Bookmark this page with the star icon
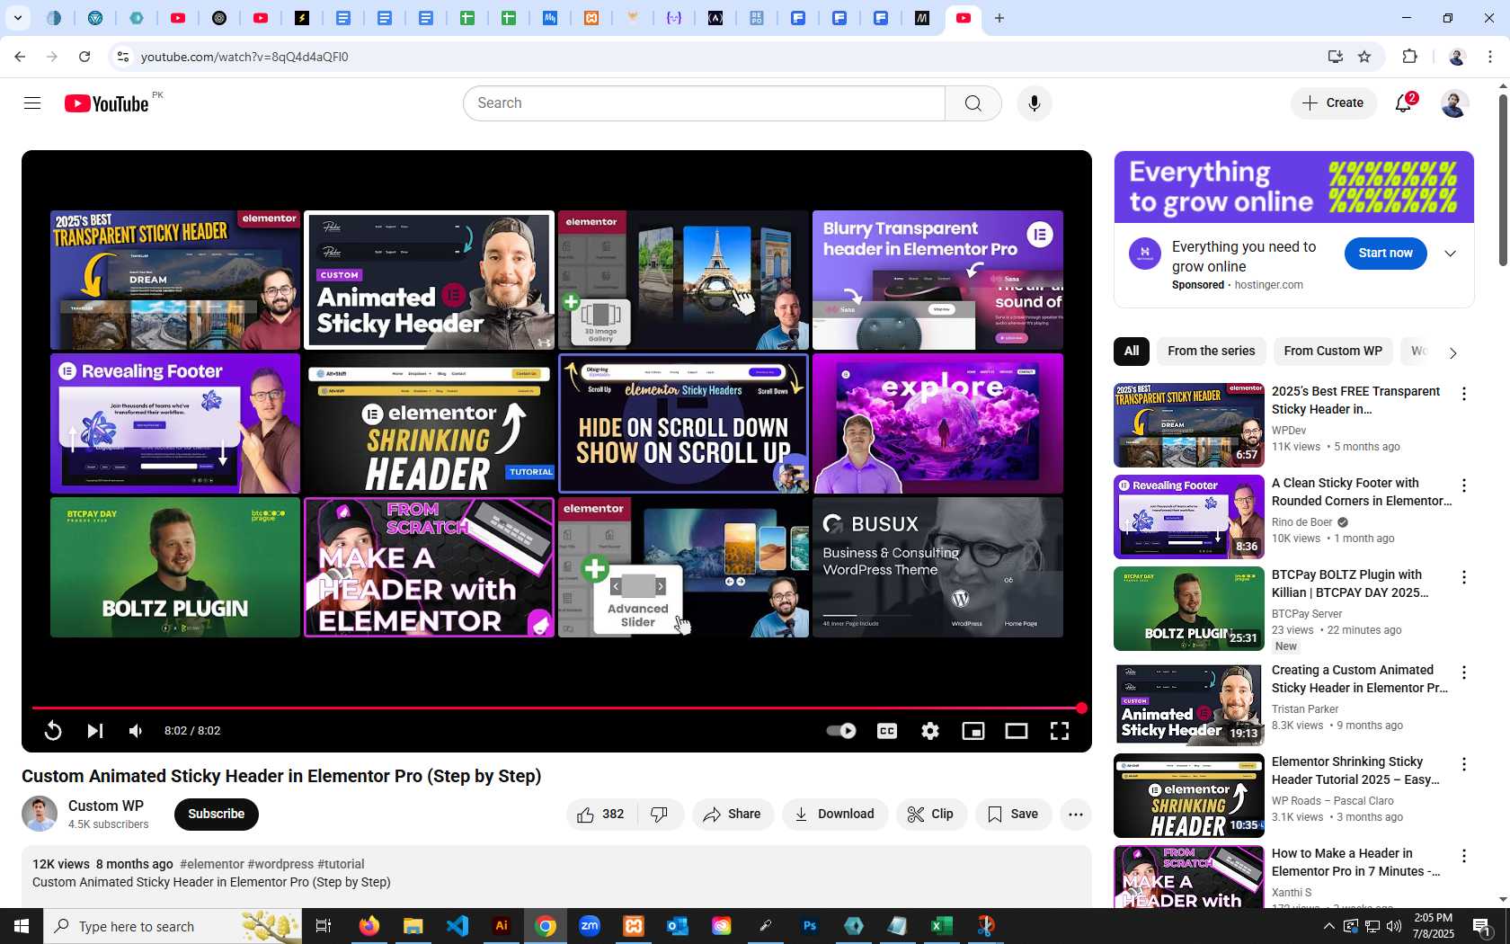This screenshot has width=1510, height=944. (1364, 57)
